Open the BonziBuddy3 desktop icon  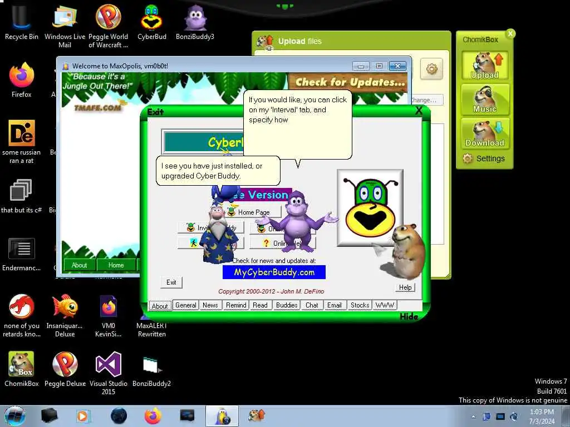click(x=195, y=22)
